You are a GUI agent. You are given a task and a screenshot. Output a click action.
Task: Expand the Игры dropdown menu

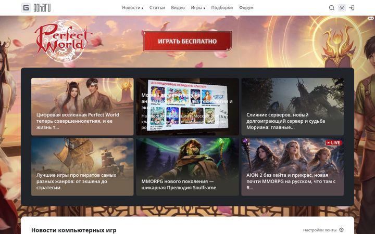pyautogui.click(x=198, y=8)
